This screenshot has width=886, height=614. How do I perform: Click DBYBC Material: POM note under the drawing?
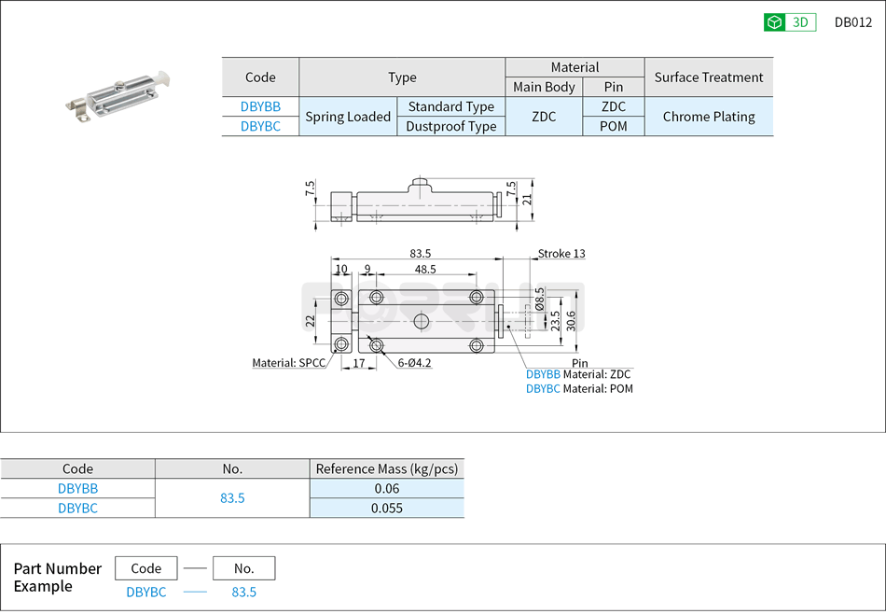pyautogui.click(x=579, y=388)
